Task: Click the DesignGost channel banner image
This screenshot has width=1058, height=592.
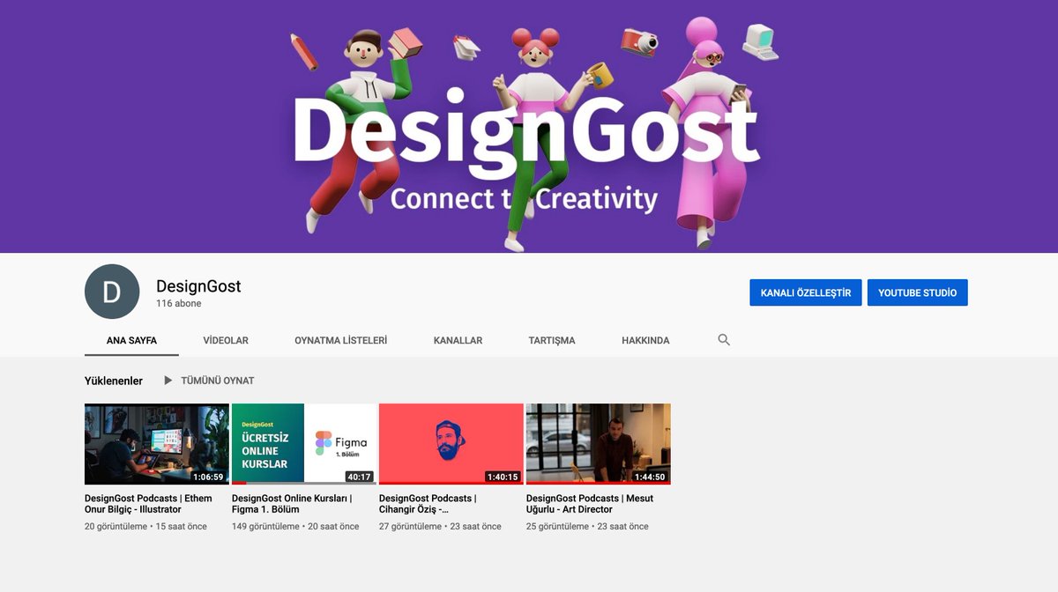Action: [529, 126]
